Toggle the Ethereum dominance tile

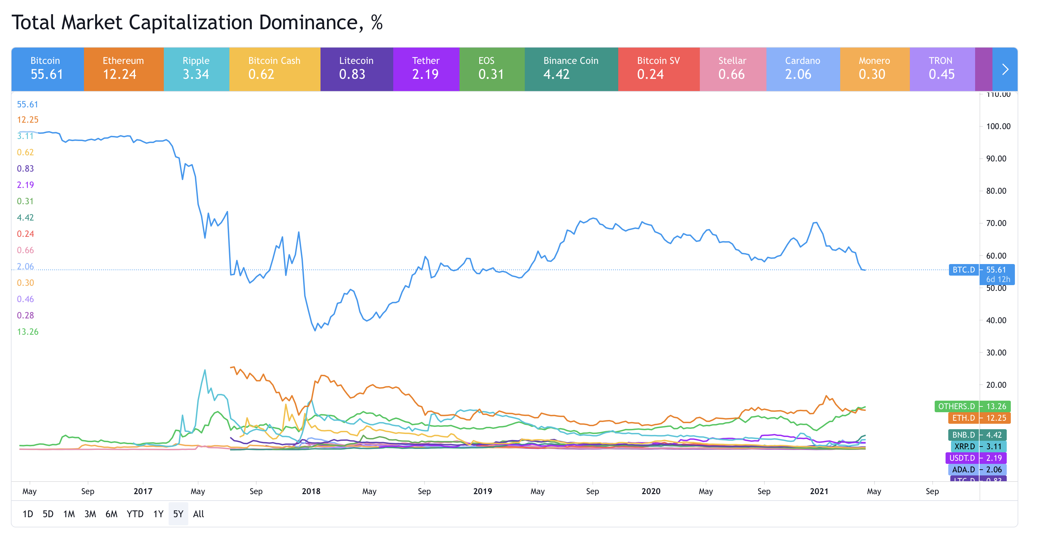pyautogui.click(x=123, y=69)
